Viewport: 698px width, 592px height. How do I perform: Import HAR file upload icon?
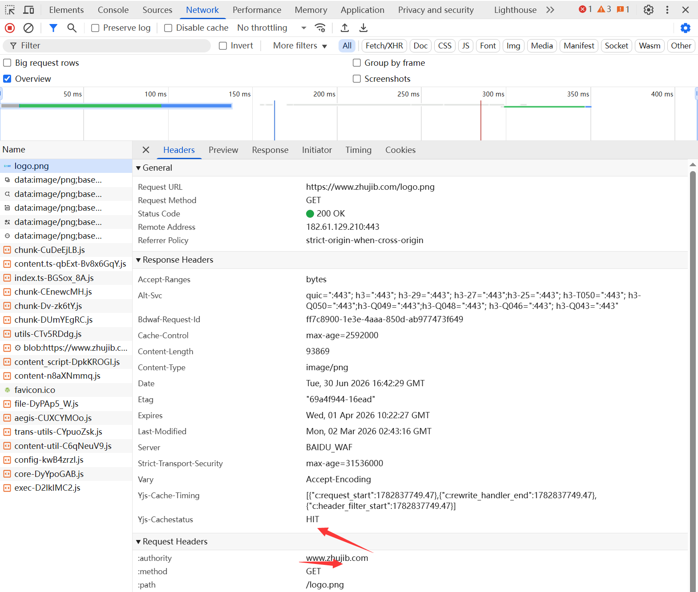click(x=345, y=28)
